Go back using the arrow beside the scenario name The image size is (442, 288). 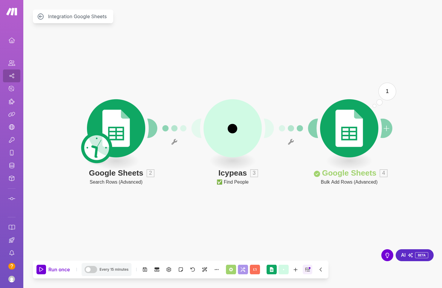click(41, 17)
